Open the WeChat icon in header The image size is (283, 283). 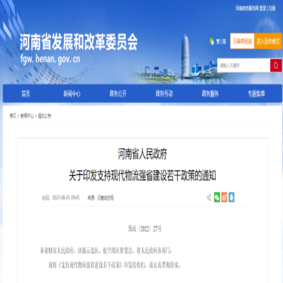[x=212, y=42]
